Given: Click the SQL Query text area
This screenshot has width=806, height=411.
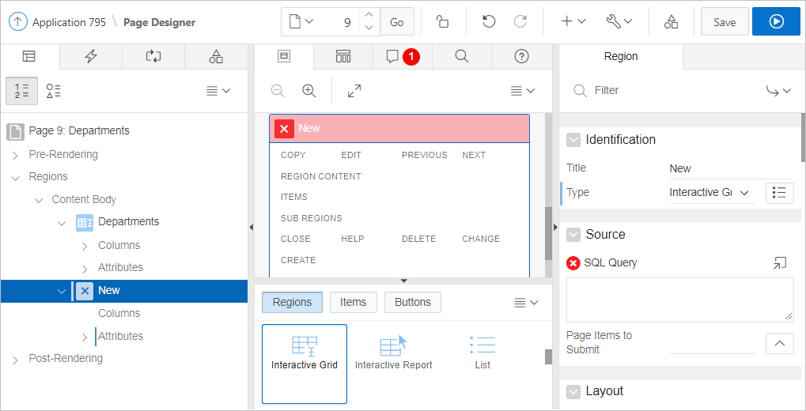Looking at the screenshot, I should tap(679, 300).
